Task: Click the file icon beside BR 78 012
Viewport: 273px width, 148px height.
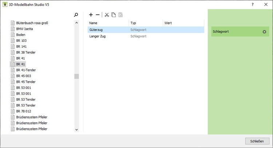Action: click(x=13, y=111)
